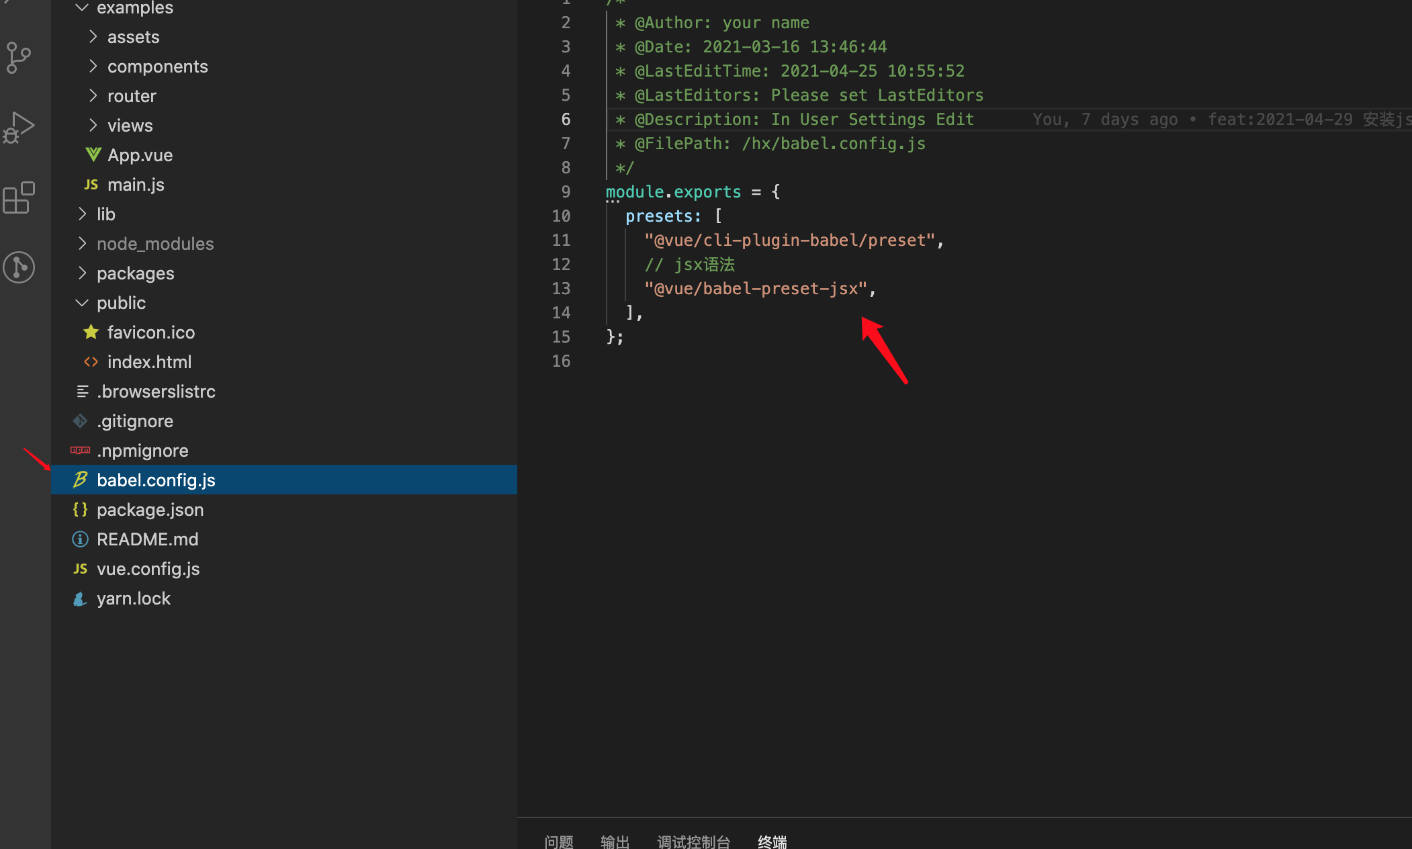This screenshot has width=1412, height=849.
Task: Click the git icon beside .gitignore
Action: (80, 421)
